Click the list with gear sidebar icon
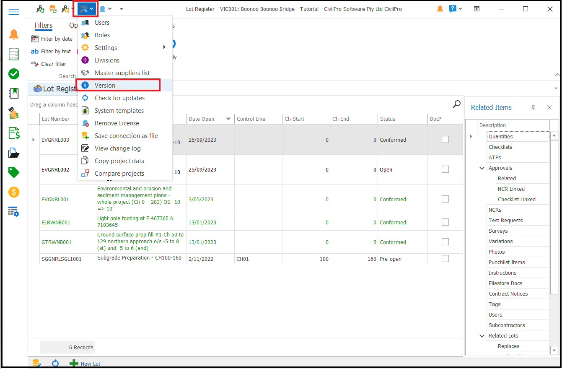The width and height of the screenshot is (562, 369). coord(14,212)
